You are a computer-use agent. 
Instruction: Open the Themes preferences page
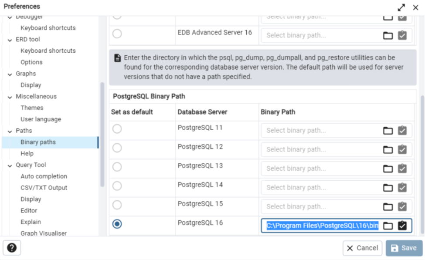tap(32, 108)
